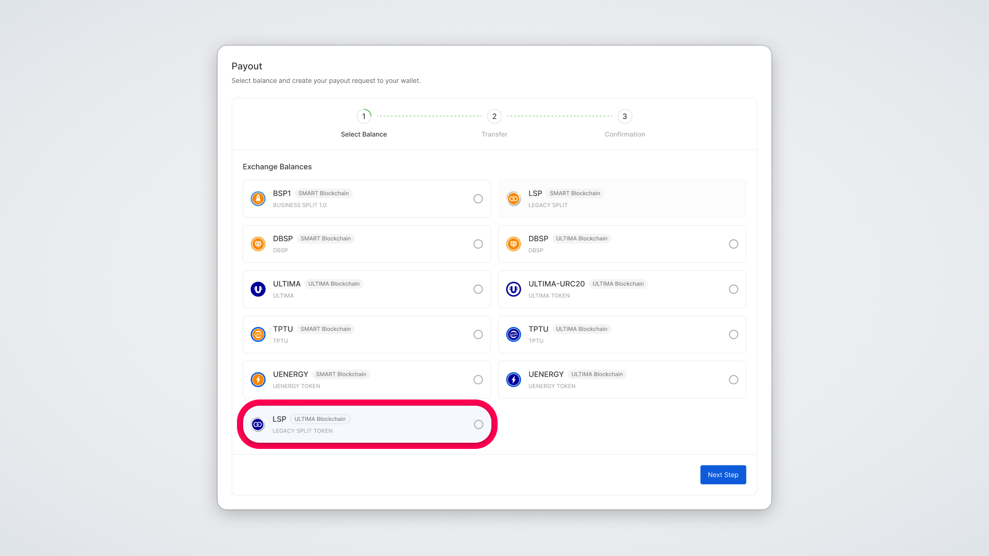This screenshot has height=556, width=989.
Task: Click the ULTIMA coin logo icon
Action: (x=258, y=289)
